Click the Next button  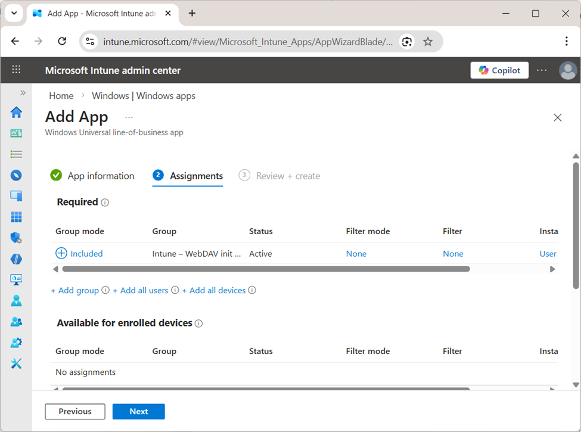click(138, 411)
